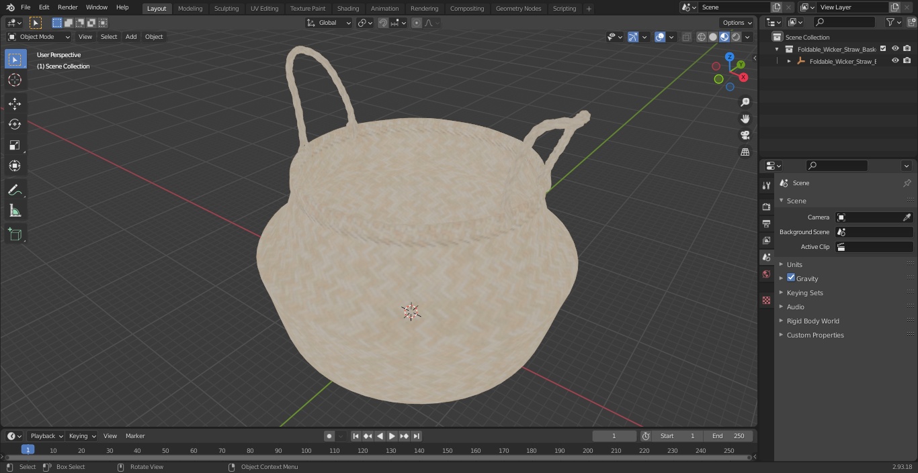The width and height of the screenshot is (918, 473).
Task: Select the Annotate tool
Action: [15, 191]
